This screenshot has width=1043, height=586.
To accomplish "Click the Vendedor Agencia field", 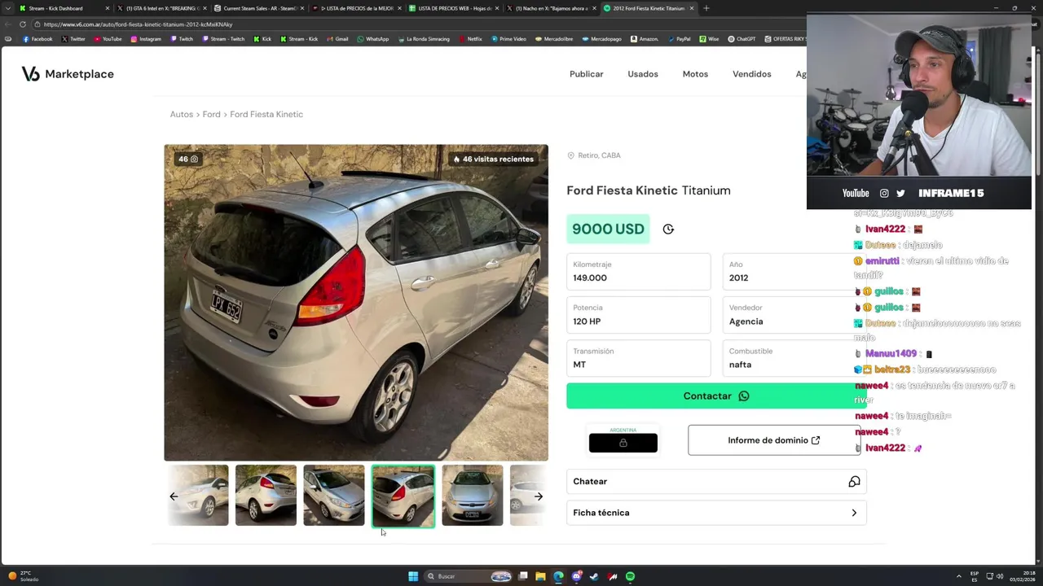I will (x=794, y=315).
